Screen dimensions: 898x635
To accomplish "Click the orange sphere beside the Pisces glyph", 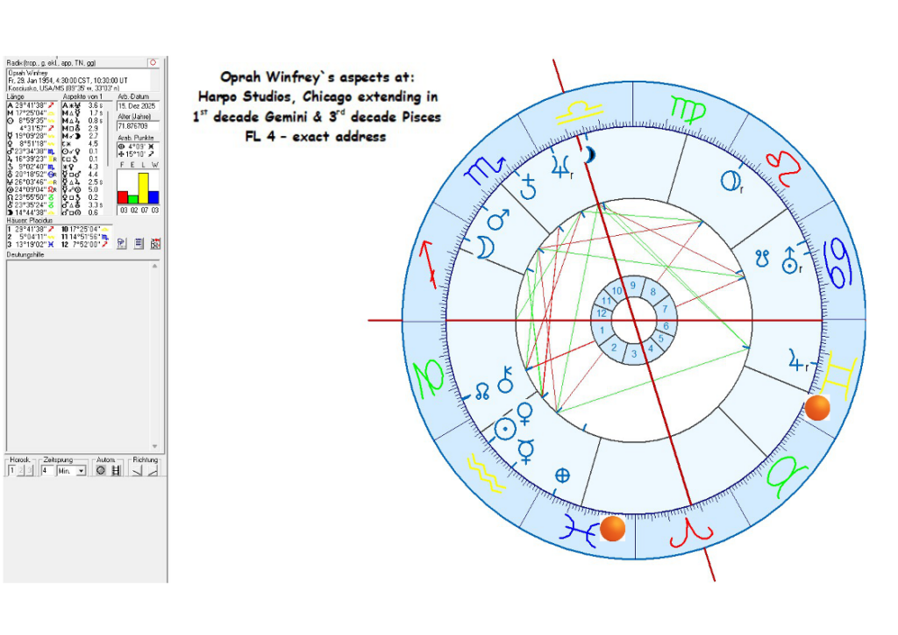I will point(611,527).
